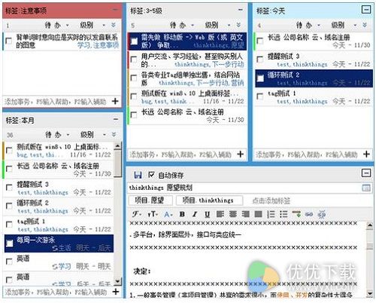Apply italic formatting in the note editor
This screenshot has height=303, width=376.
point(195,214)
